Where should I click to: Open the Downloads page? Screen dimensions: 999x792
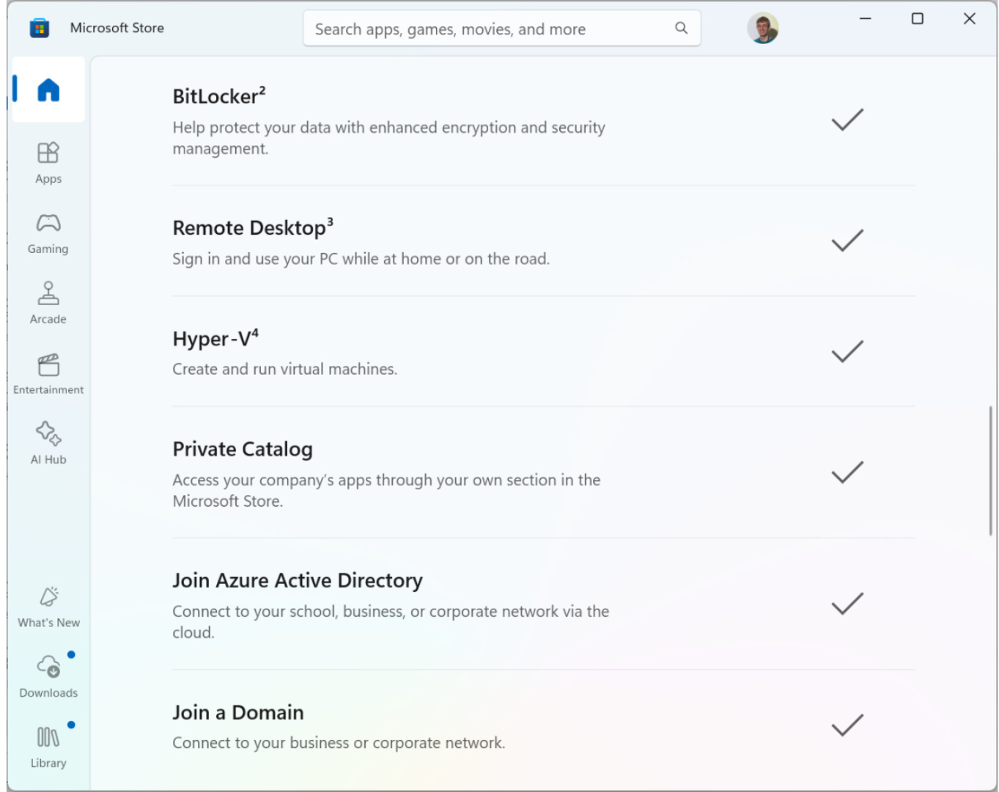(x=48, y=676)
